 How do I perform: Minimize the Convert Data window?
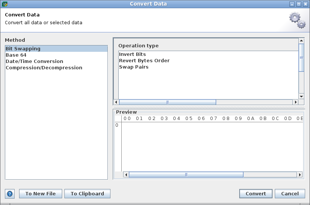(x=292, y=4)
